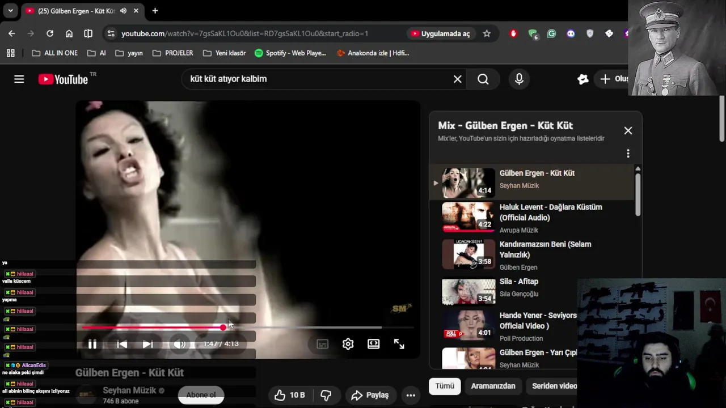Open Mix playlist three-dot menu
Screen dimensions: 726x408
628,154
